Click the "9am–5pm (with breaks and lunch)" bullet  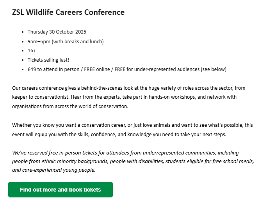coord(65,41)
